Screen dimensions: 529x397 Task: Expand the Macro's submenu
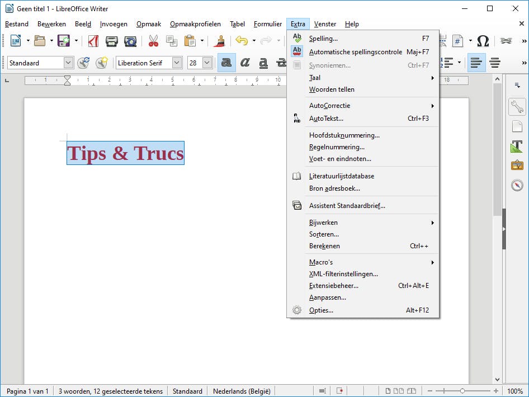pyautogui.click(x=363, y=262)
